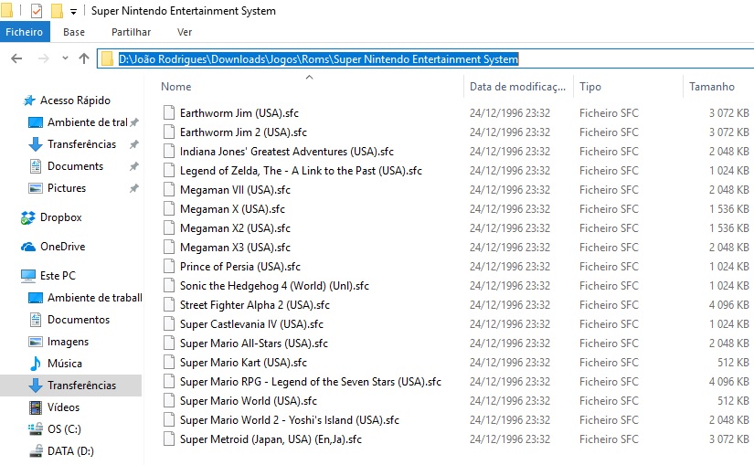Viewport: 754px width, 465px height.
Task: Select Acesso Rápido in navigation pane
Action: pos(75,100)
